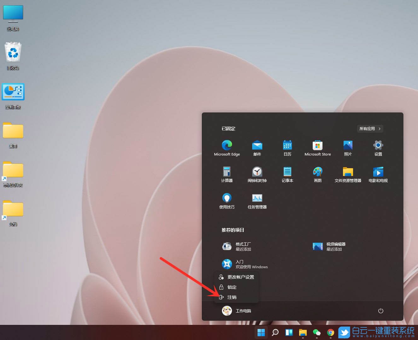The image size is (418, 340).
Task: Open the 日历 (Calendar) app
Action: (x=287, y=147)
